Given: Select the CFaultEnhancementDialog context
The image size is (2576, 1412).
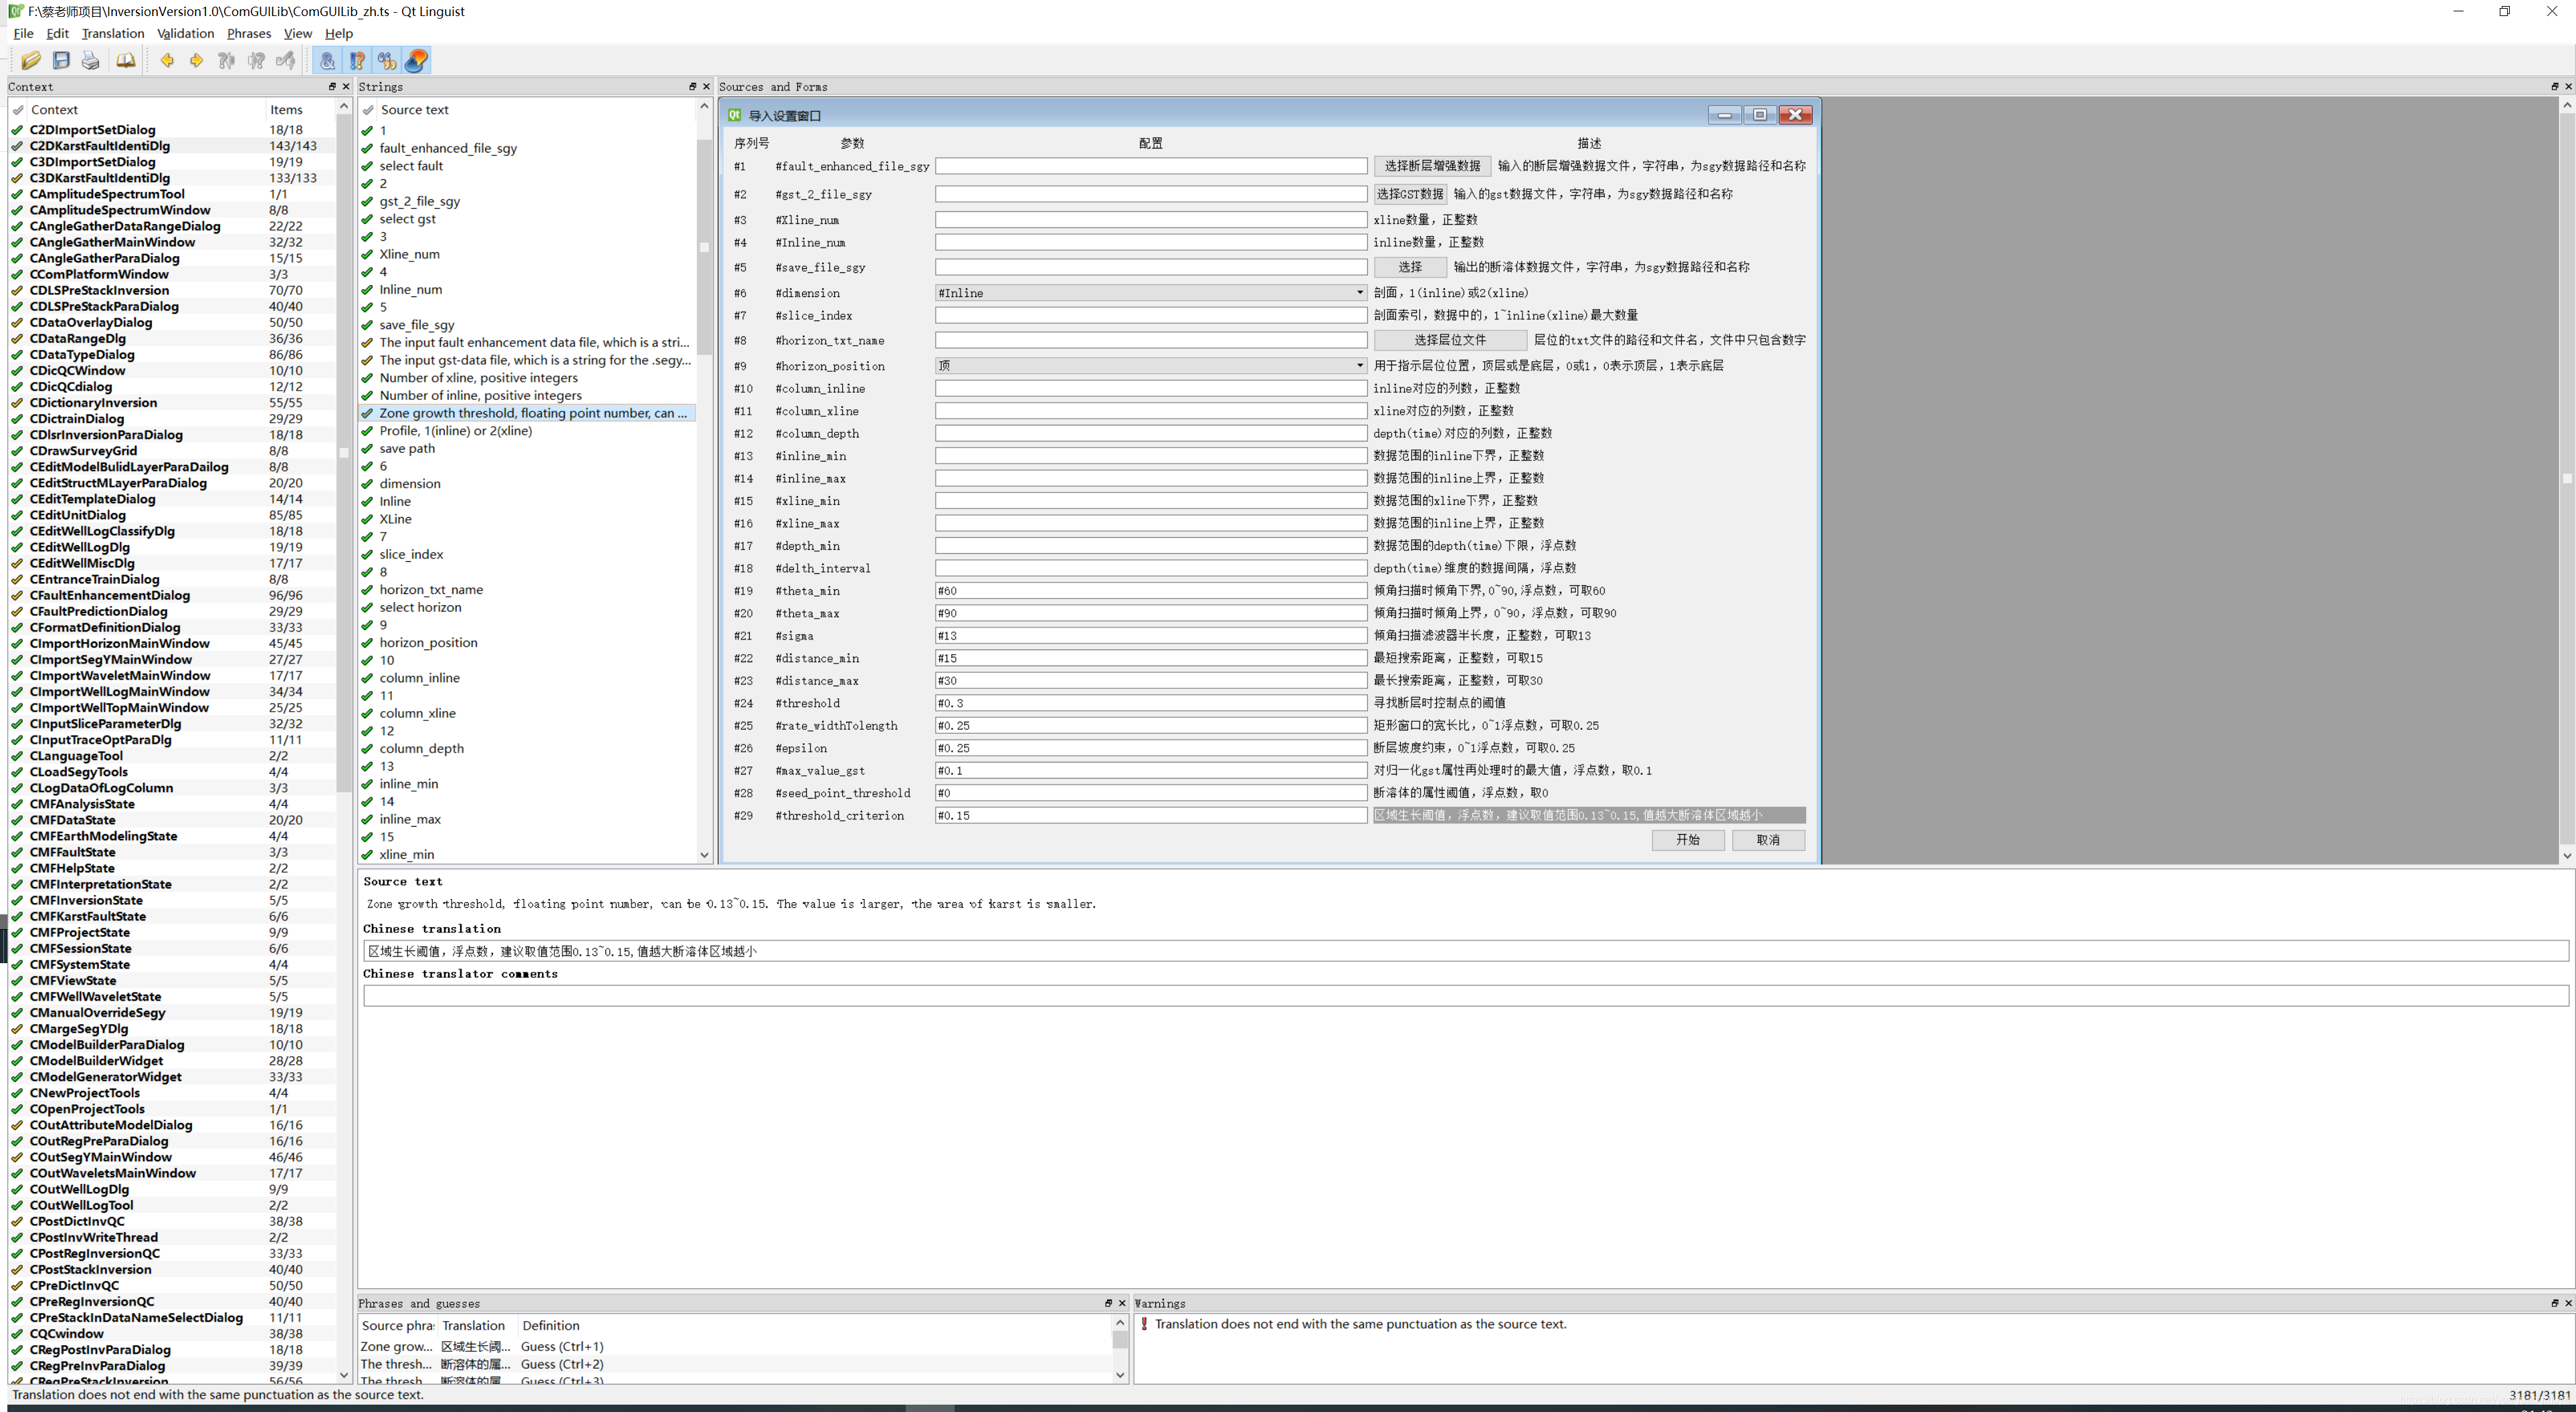Looking at the screenshot, I should (x=110, y=596).
